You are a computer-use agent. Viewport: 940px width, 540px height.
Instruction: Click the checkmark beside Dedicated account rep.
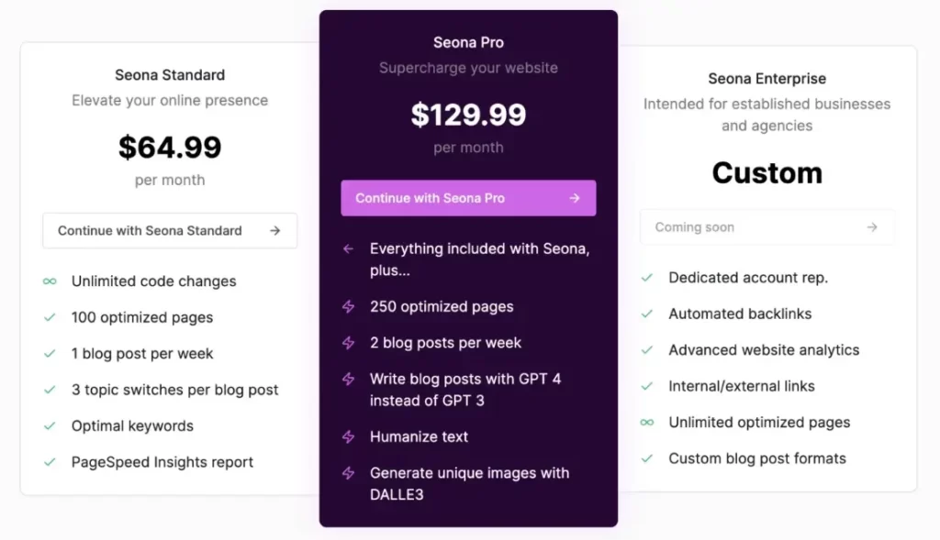point(647,277)
